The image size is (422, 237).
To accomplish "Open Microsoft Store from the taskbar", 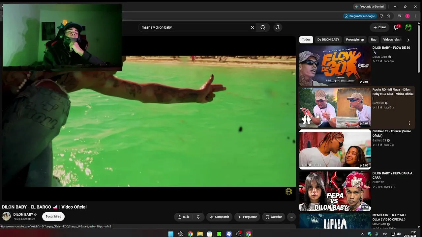I will [x=209, y=234].
